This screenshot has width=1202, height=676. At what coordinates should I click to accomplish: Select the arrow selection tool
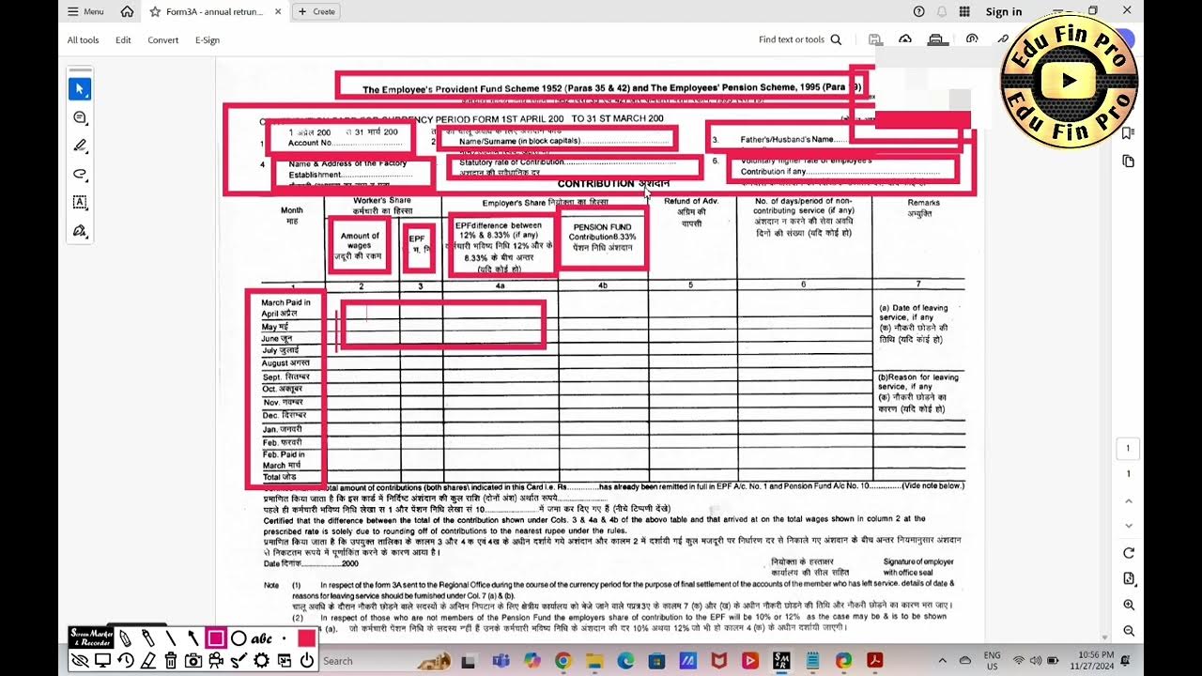point(80,88)
